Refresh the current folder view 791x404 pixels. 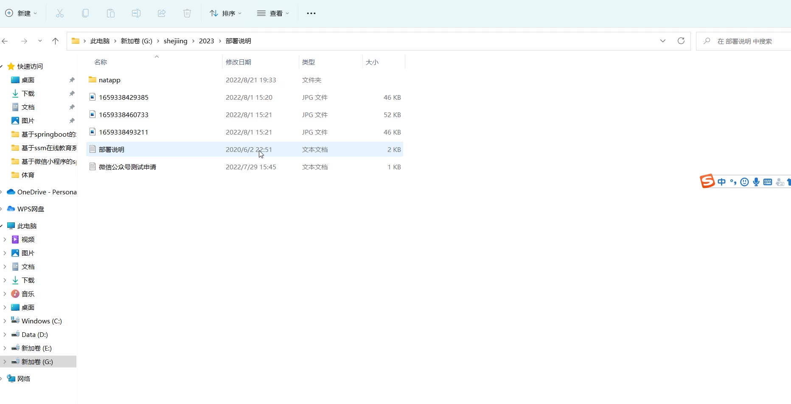(x=681, y=41)
